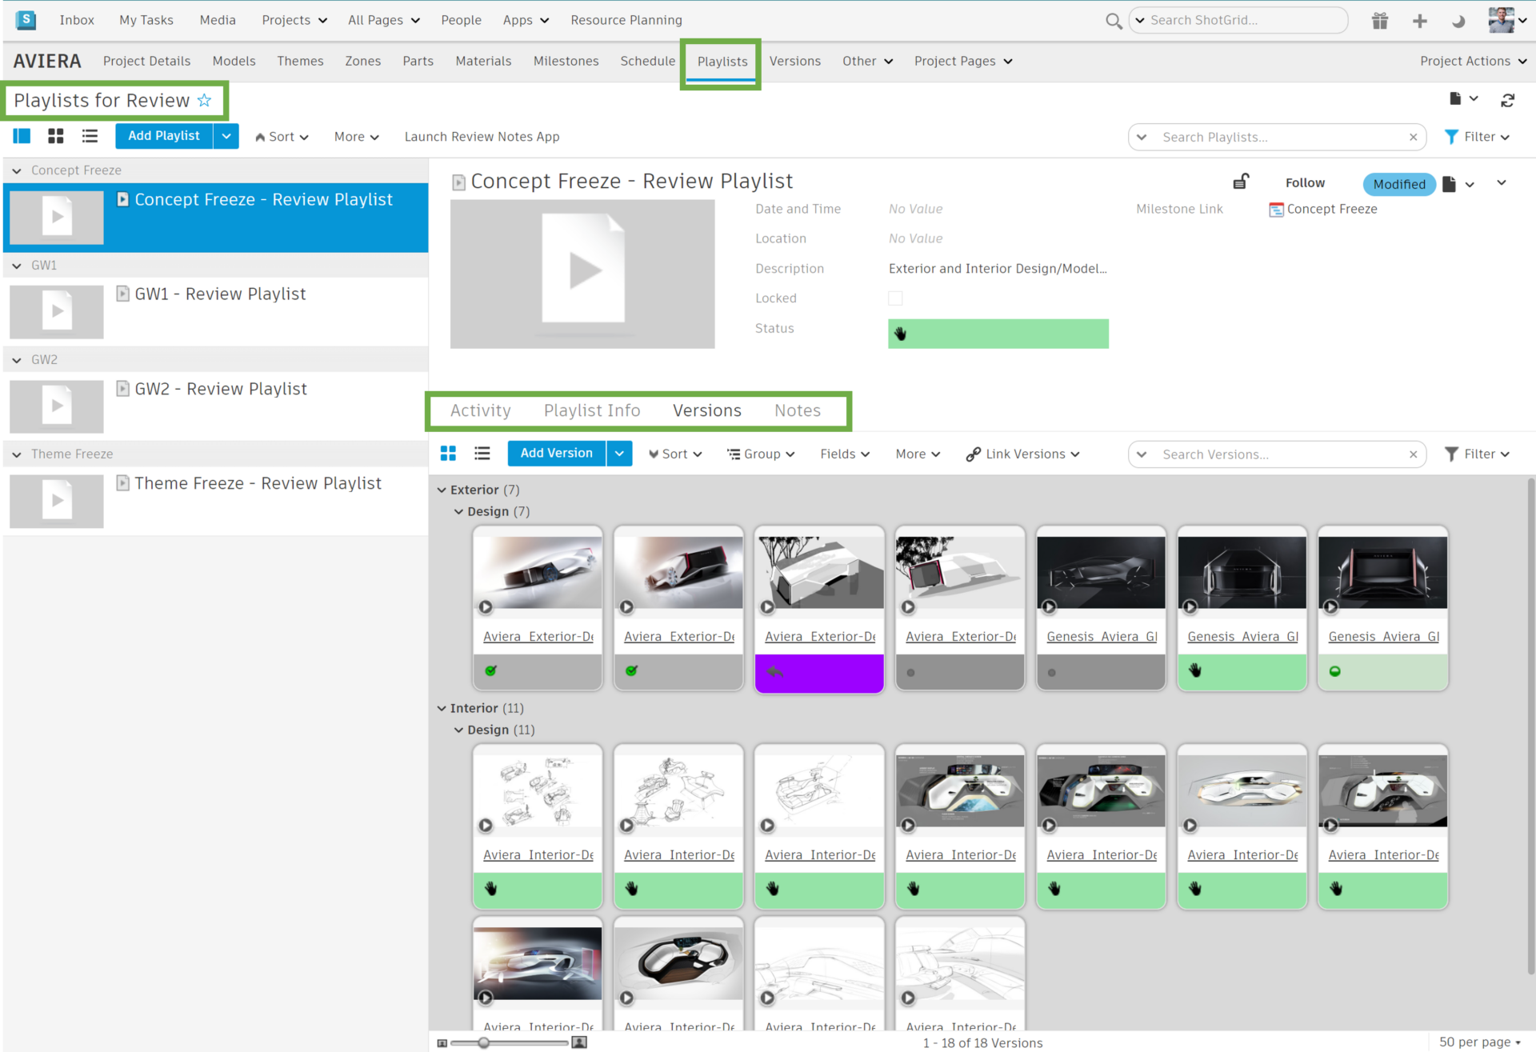
Task: Select the crescent moon icon in top bar
Action: click(1458, 20)
